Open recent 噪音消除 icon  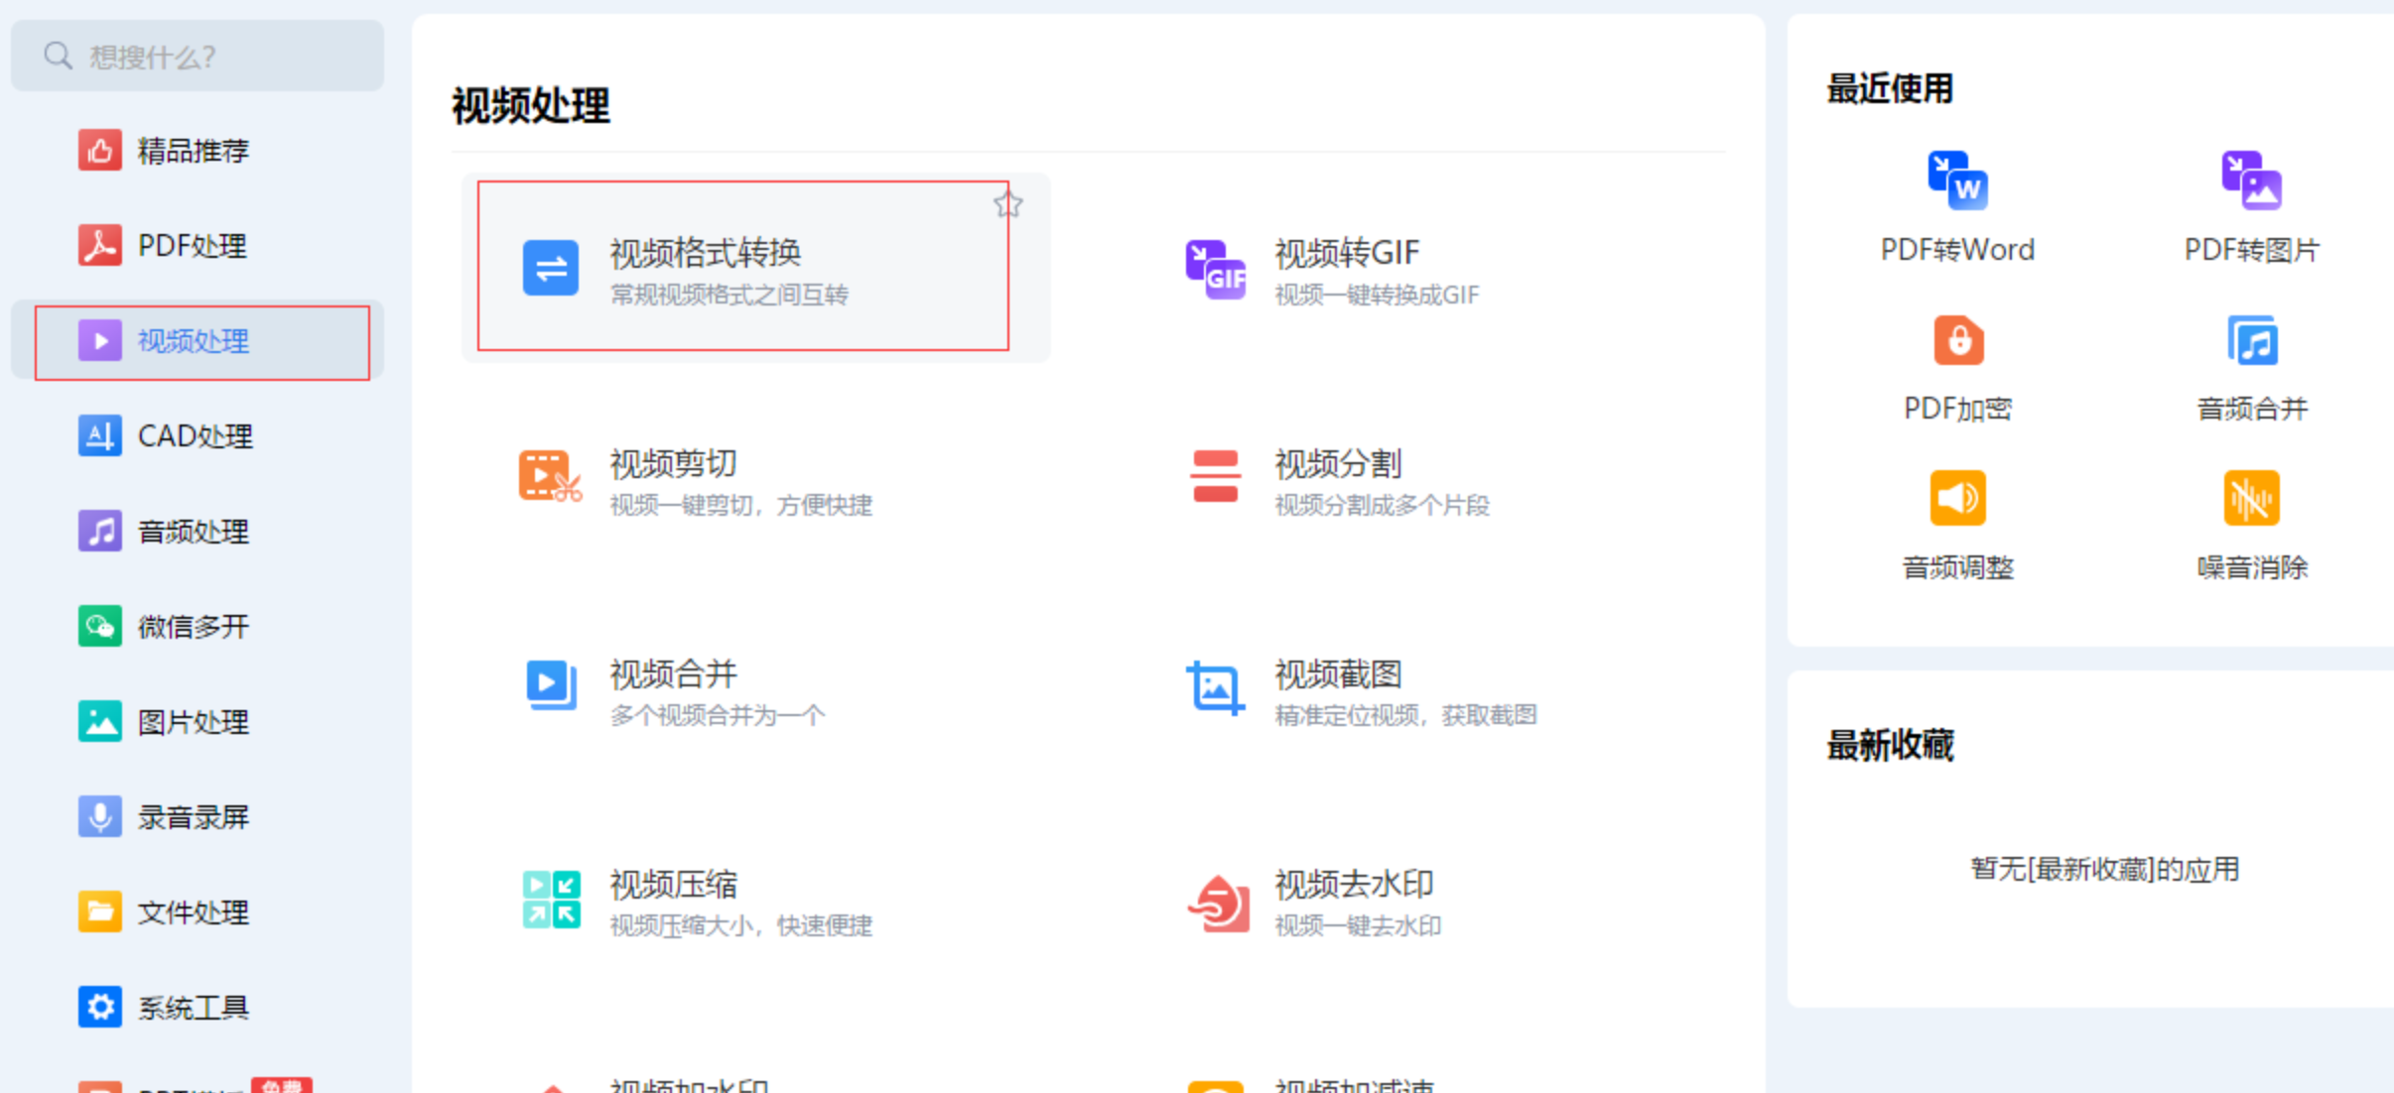[2251, 498]
